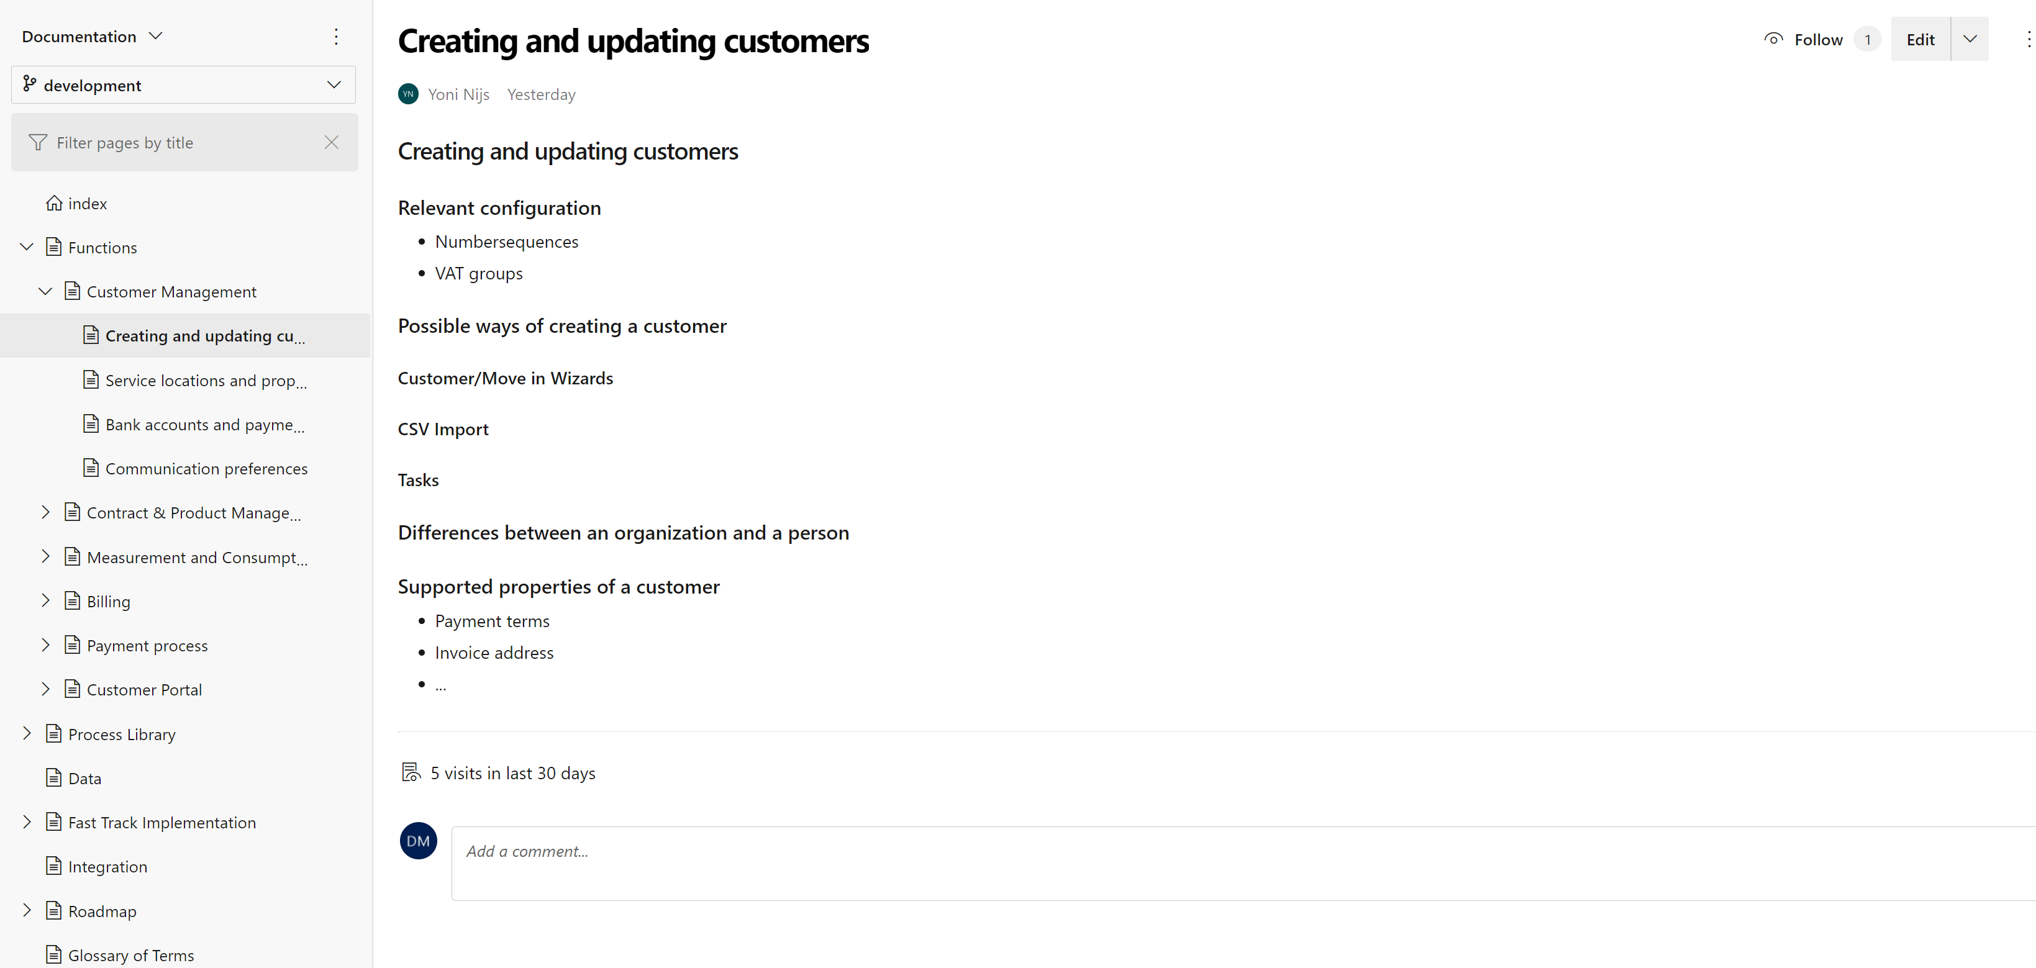Open the wiki more options menu beside Documentation
The height and width of the screenshot is (968, 2036).
(336, 37)
